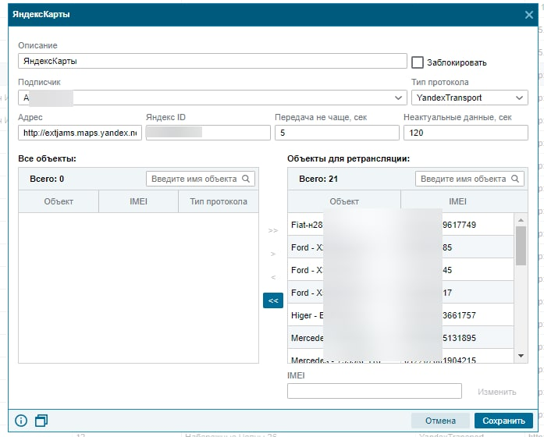544x437 pixels.
Task: Click the Описание text field
Action: coord(212,61)
